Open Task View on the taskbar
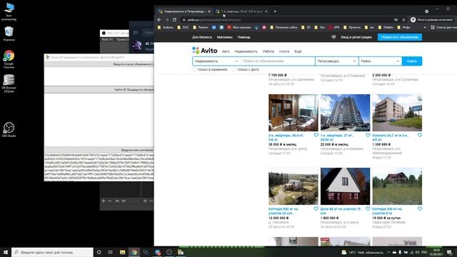The height and width of the screenshot is (257, 457). click(111, 252)
